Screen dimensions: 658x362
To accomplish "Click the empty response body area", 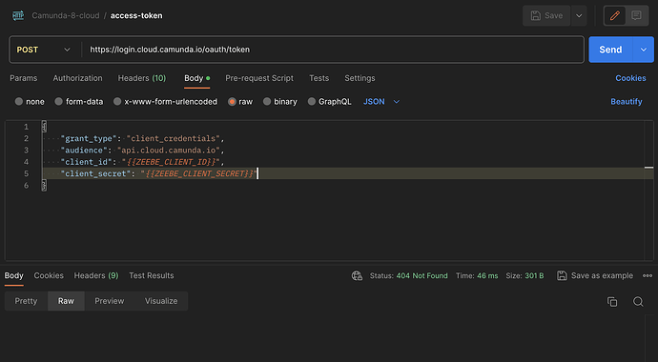I will (x=323, y=337).
